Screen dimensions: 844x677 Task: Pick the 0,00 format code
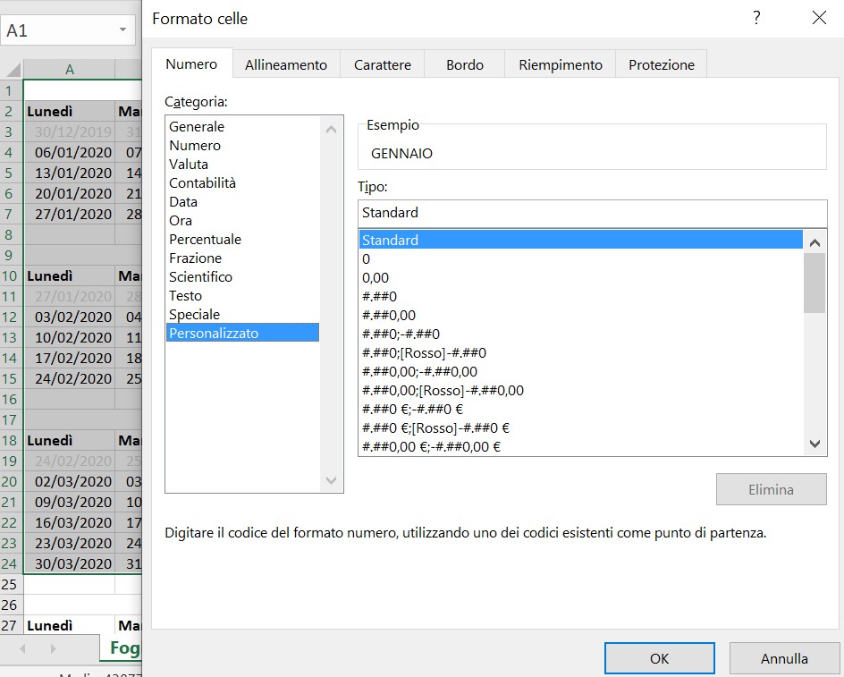point(376,278)
